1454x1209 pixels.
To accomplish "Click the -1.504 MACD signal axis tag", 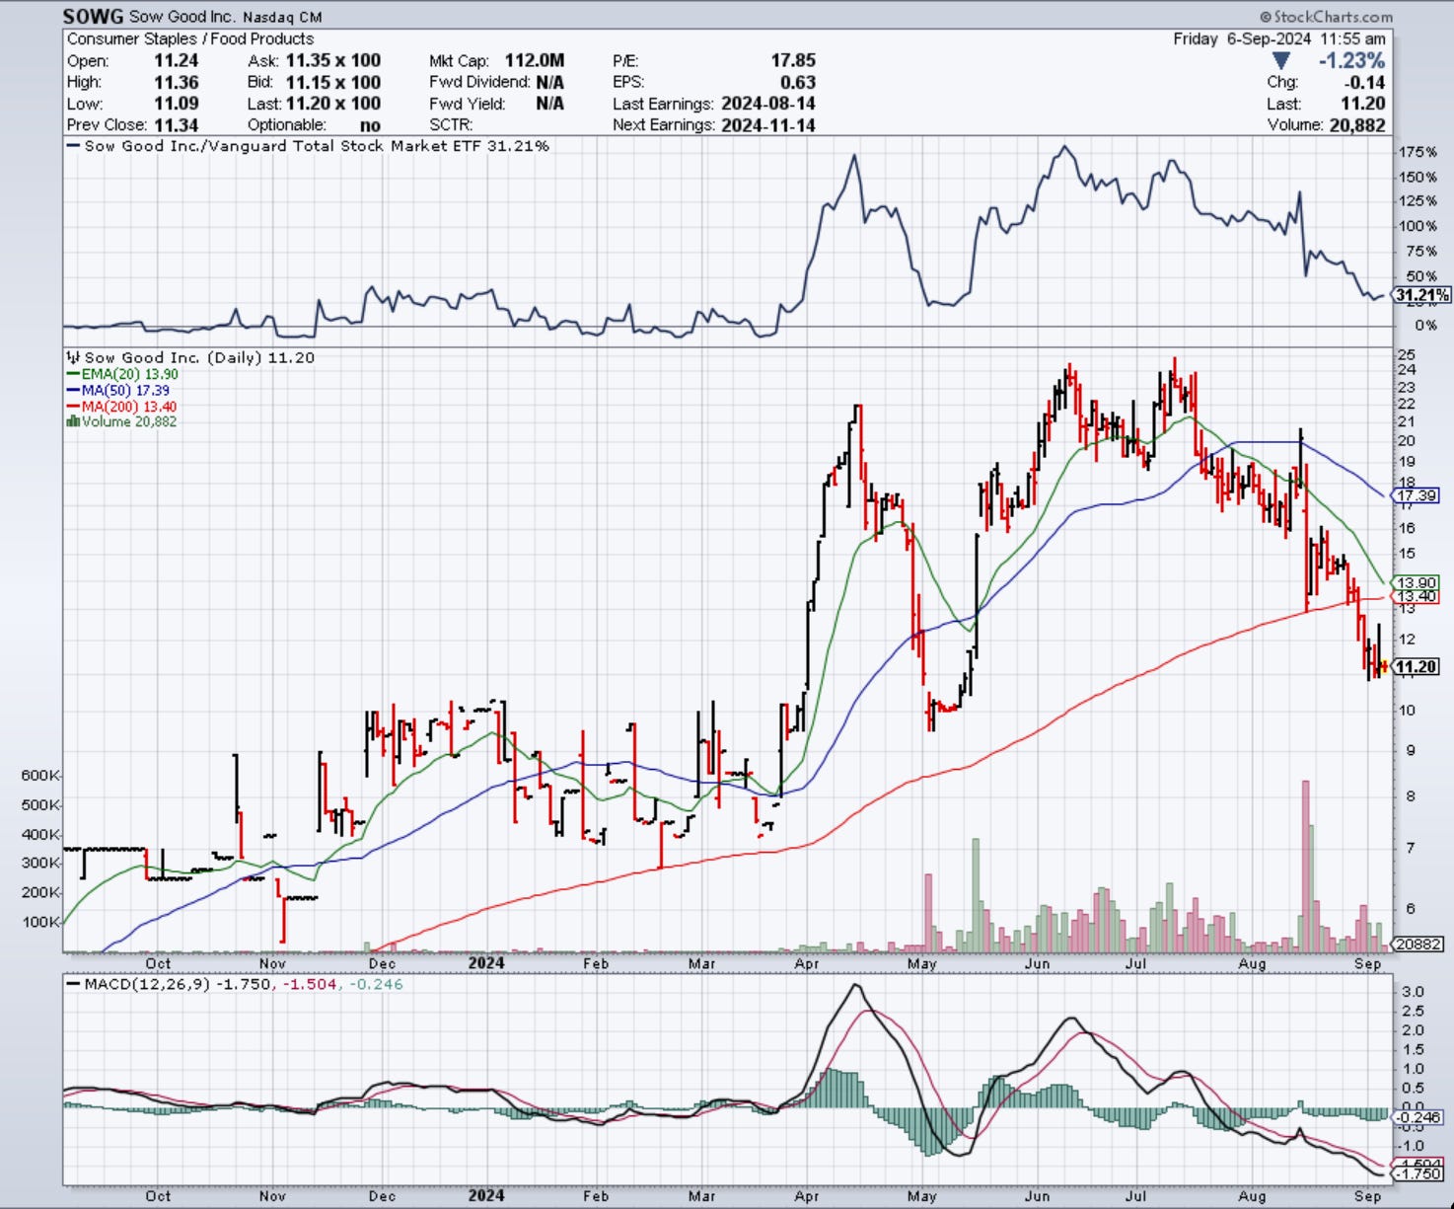I will (x=1418, y=1164).
